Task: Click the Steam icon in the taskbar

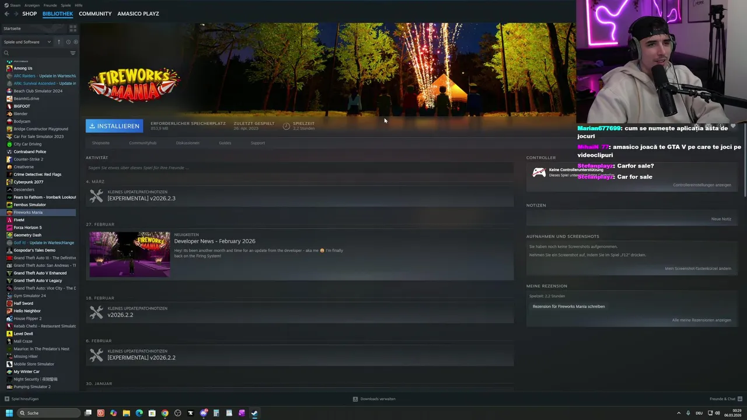Action: click(254, 413)
